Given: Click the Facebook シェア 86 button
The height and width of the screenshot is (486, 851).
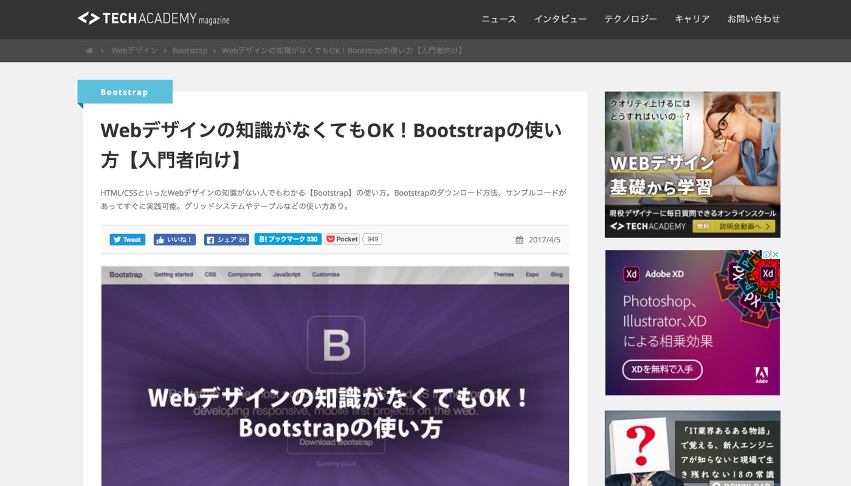Looking at the screenshot, I should tap(227, 239).
